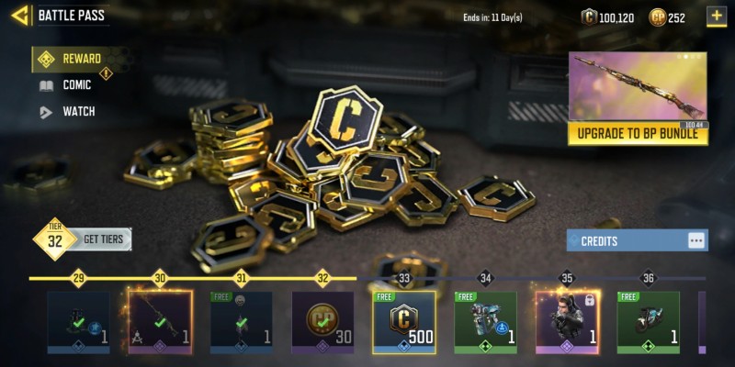Viewport: 735px width, 367px height.
Task: Select claimed 30 CP reward at tier 32
Action: click(x=323, y=323)
